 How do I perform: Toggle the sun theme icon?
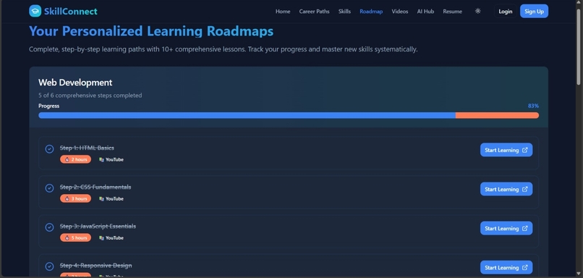[478, 11]
